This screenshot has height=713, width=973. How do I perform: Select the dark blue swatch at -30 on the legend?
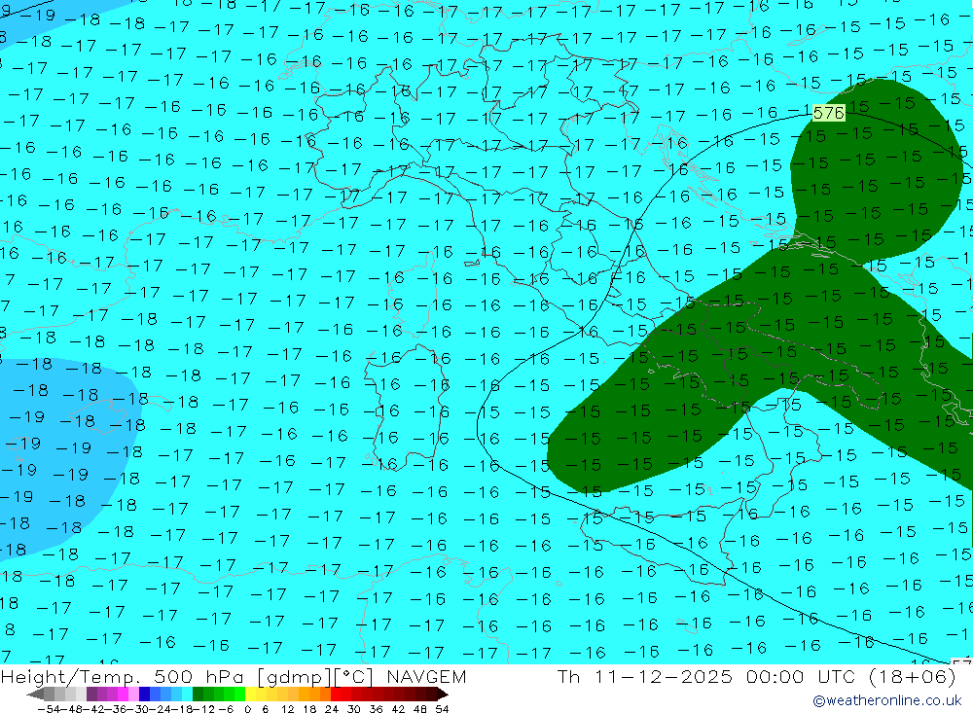point(144,695)
